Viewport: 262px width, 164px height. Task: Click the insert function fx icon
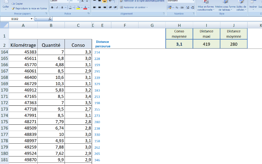(x=50, y=19)
